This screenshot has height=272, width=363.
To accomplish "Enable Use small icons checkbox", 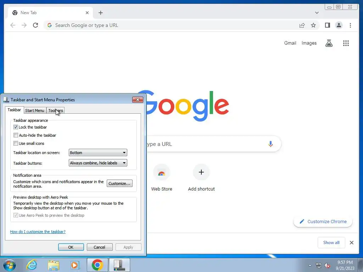I will [16, 143].
